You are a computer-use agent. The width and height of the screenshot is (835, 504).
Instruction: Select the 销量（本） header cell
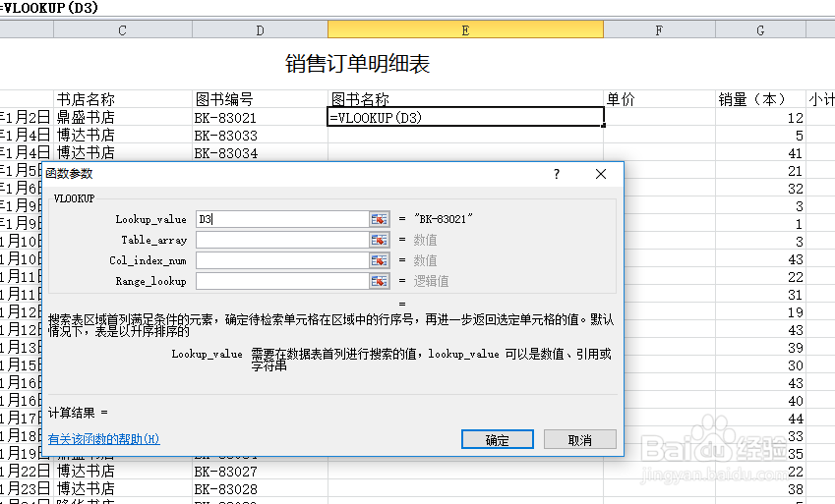[x=760, y=99]
